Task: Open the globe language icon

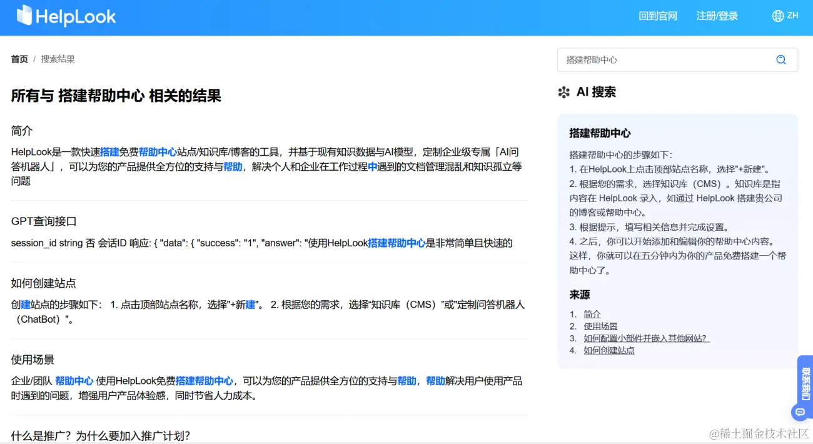Action: click(778, 16)
